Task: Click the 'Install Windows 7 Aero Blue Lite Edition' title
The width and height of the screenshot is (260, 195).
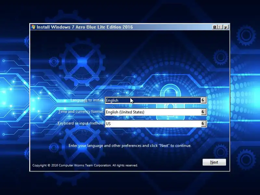Action: (x=85, y=27)
